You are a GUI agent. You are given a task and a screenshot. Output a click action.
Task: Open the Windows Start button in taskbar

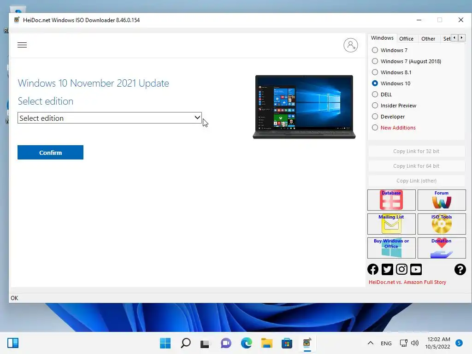(x=165, y=343)
